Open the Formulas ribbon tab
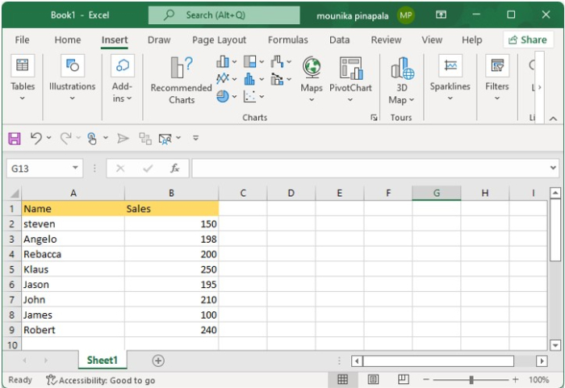 tap(287, 40)
